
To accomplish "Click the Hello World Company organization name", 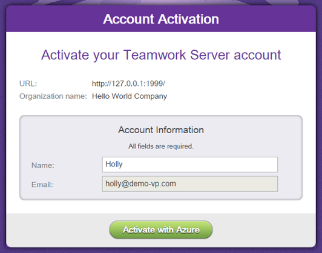I will 130,96.
